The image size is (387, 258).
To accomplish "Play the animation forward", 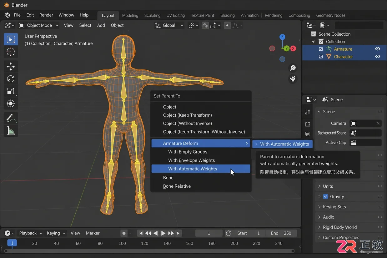I will click(163, 233).
